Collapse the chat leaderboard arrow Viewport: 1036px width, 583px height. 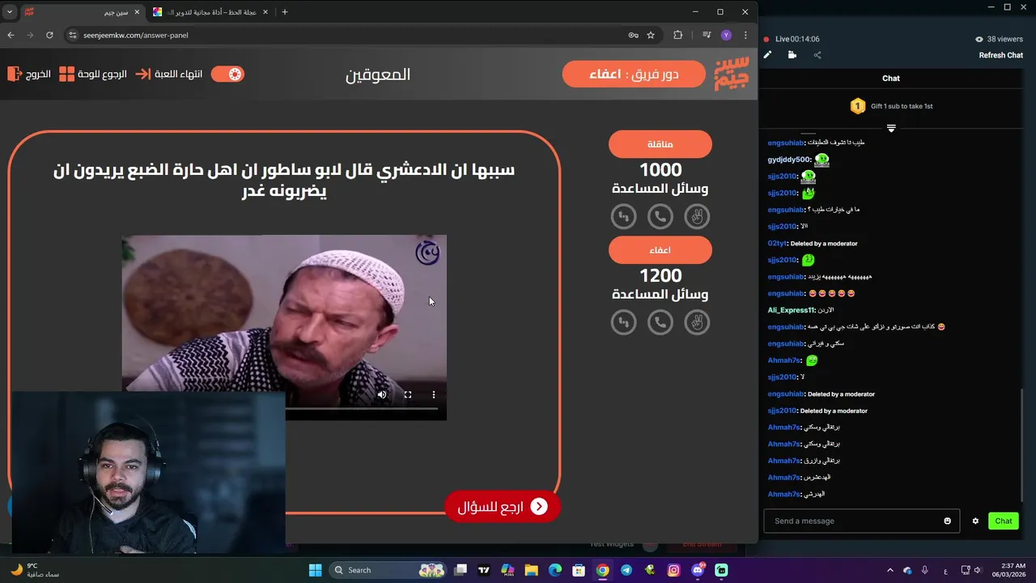coord(891,128)
